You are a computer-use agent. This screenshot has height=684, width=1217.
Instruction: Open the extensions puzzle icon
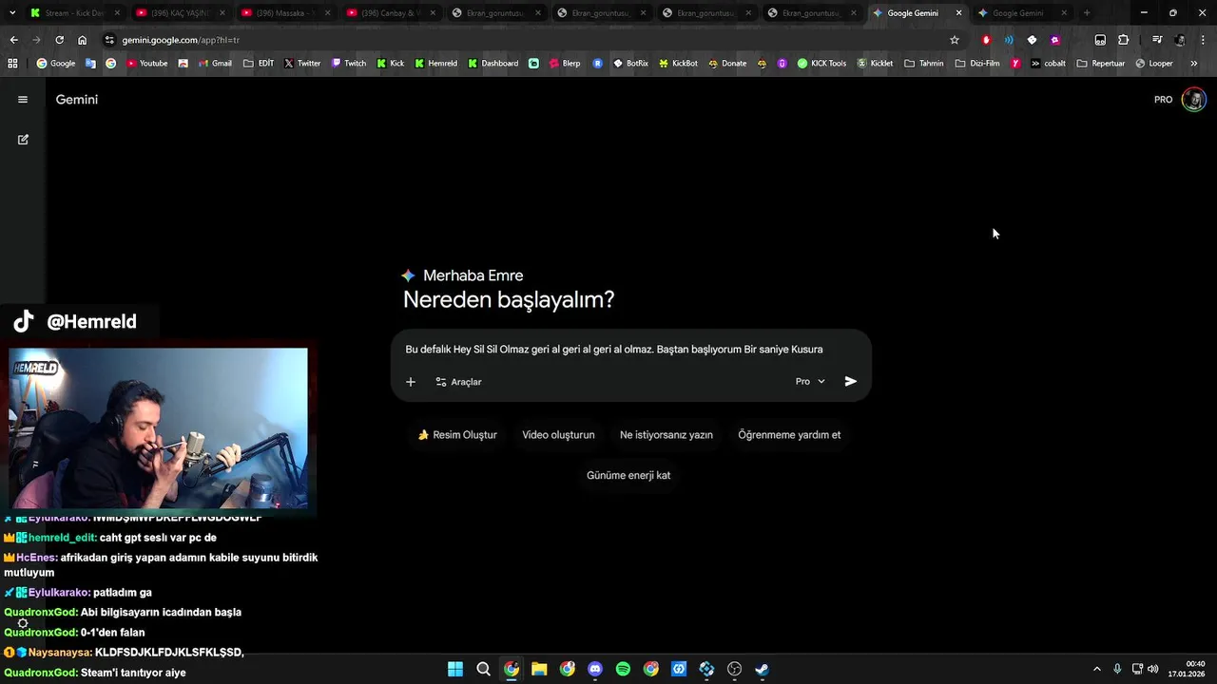[x=1123, y=40]
